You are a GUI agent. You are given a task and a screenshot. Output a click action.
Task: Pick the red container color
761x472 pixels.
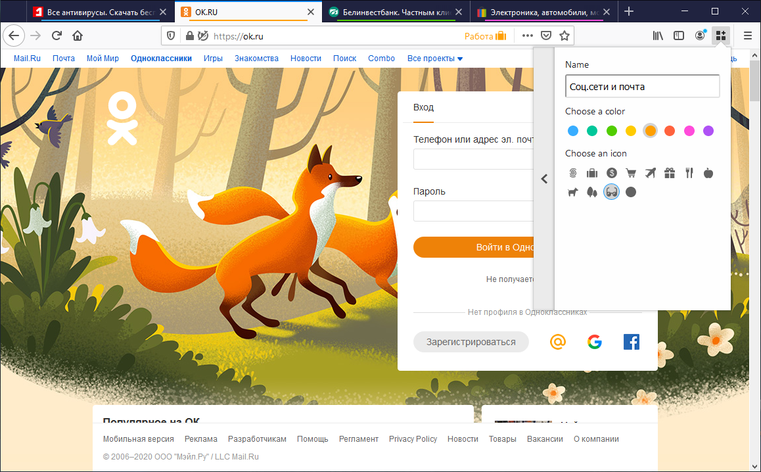pyautogui.click(x=670, y=131)
